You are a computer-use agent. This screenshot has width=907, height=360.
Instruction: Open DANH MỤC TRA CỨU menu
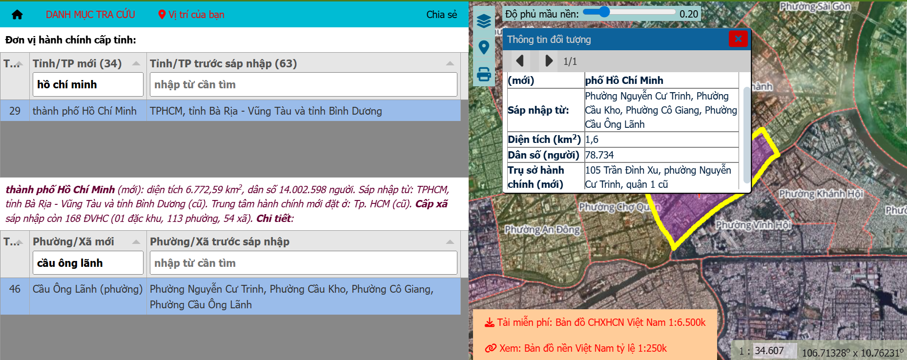point(90,15)
